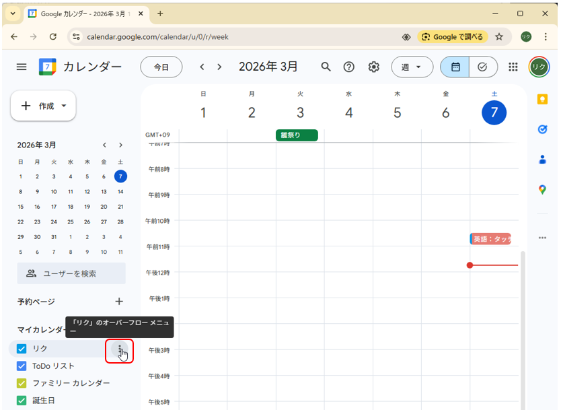Click the ユーザーを検索 search field
This screenshot has height=410, width=561.
click(71, 273)
